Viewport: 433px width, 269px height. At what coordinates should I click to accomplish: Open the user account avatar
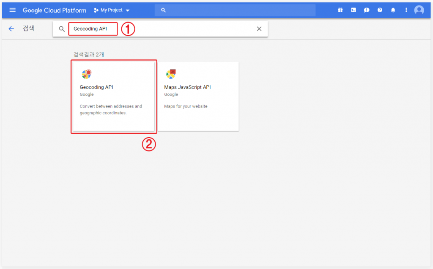pos(419,10)
